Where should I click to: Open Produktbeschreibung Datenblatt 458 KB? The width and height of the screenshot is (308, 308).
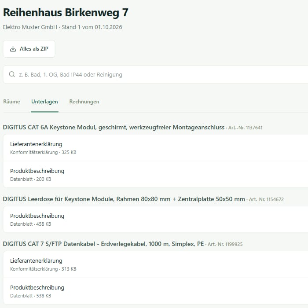click(156, 220)
